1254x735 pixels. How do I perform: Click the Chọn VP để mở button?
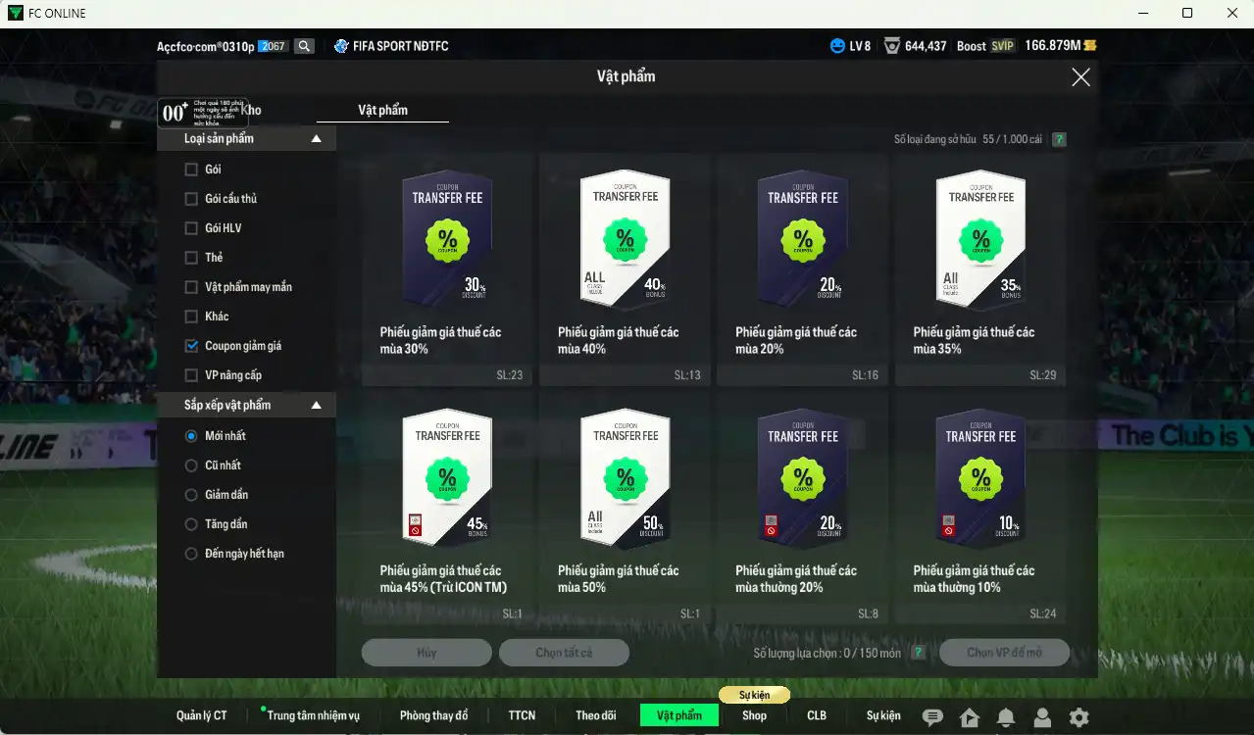[1004, 653]
